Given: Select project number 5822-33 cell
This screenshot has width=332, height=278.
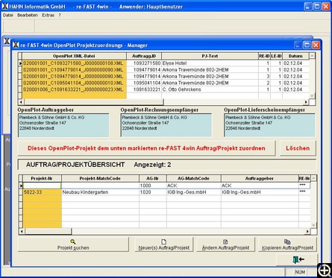Looking at the screenshot, I should [43, 192].
